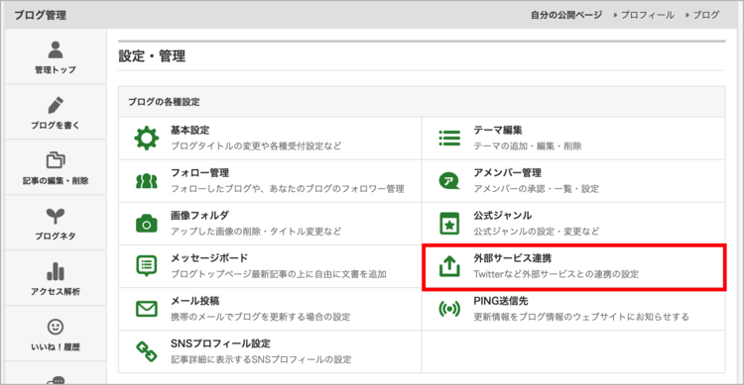Image resolution: width=744 pixels, height=385 pixels.
Task: Open 外部サービス連携 settings
Action: click(513, 258)
